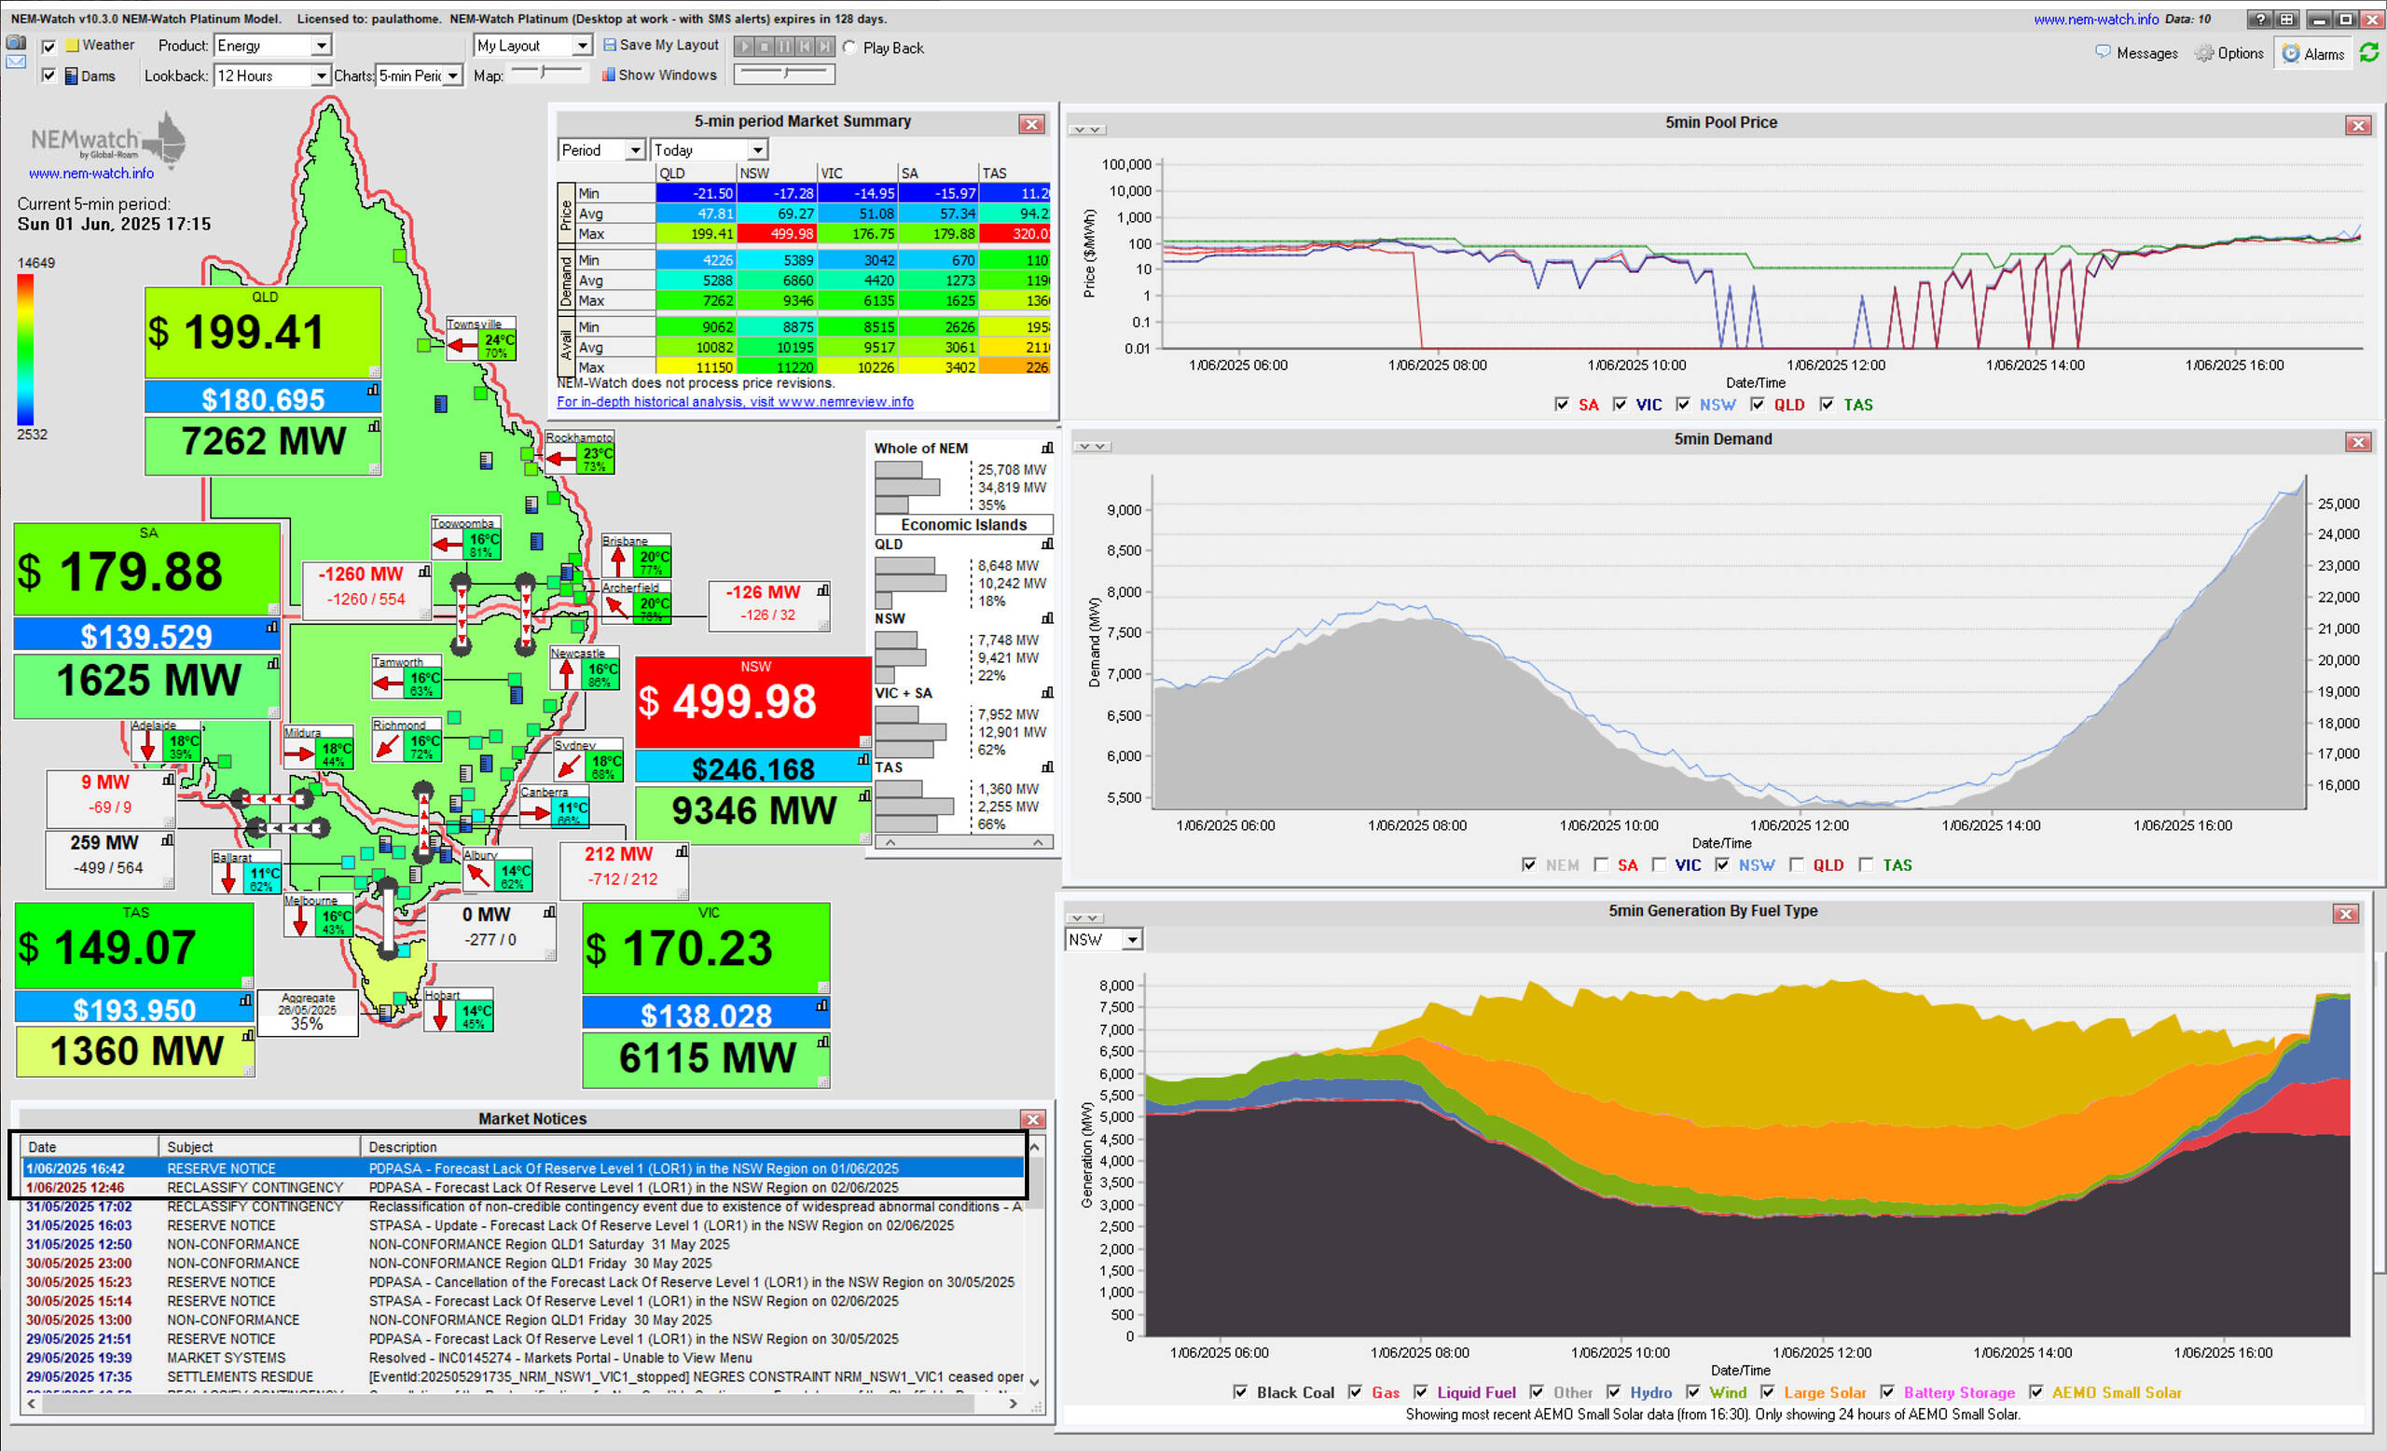2387x1451 pixels.
Task: Open the Lookback dropdown showing 12 Hours
Action: click(x=273, y=76)
